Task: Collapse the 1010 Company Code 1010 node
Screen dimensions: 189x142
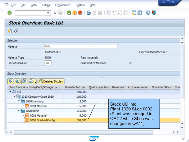Action: [14, 96]
